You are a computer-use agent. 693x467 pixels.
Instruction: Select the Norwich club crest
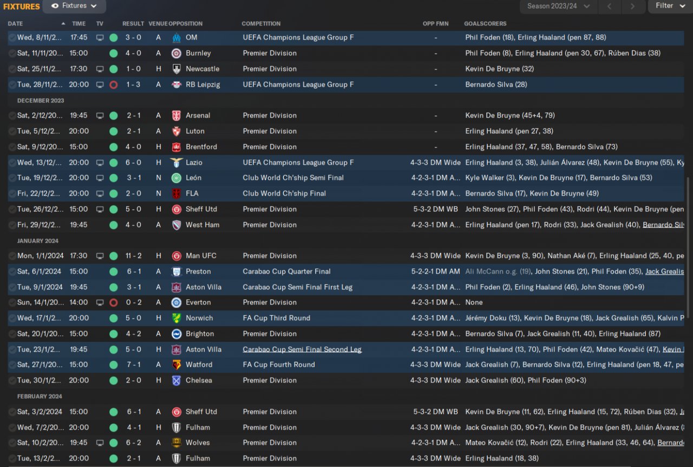click(176, 318)
